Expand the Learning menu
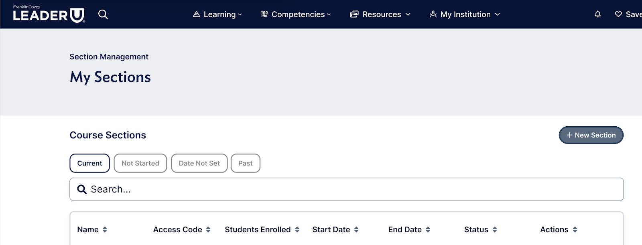The width and height of the screenshot is (642, 245). 217,14
